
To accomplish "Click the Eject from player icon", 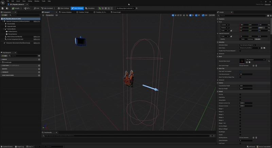I will [109, 8].
